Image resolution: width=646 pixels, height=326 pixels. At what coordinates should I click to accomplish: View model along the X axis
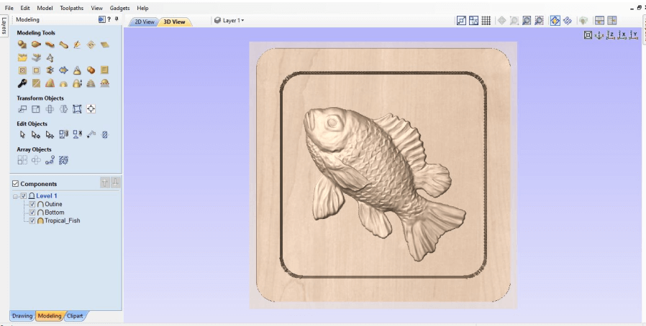pyautogui.click(x=622, y=35)
